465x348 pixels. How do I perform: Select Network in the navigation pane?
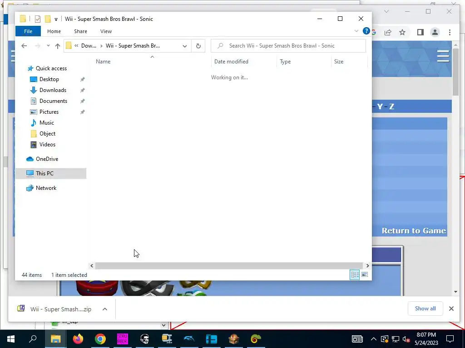(46, 188)
